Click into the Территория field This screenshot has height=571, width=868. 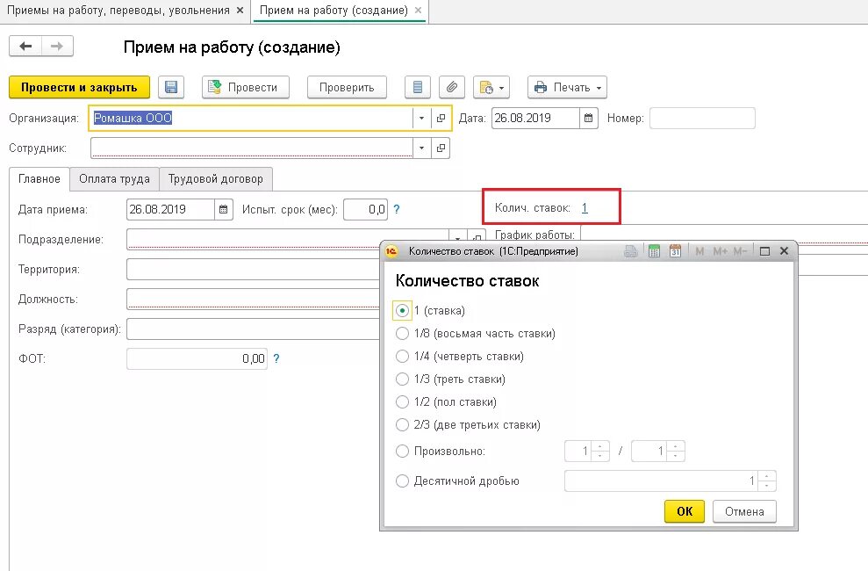[254, 270]
